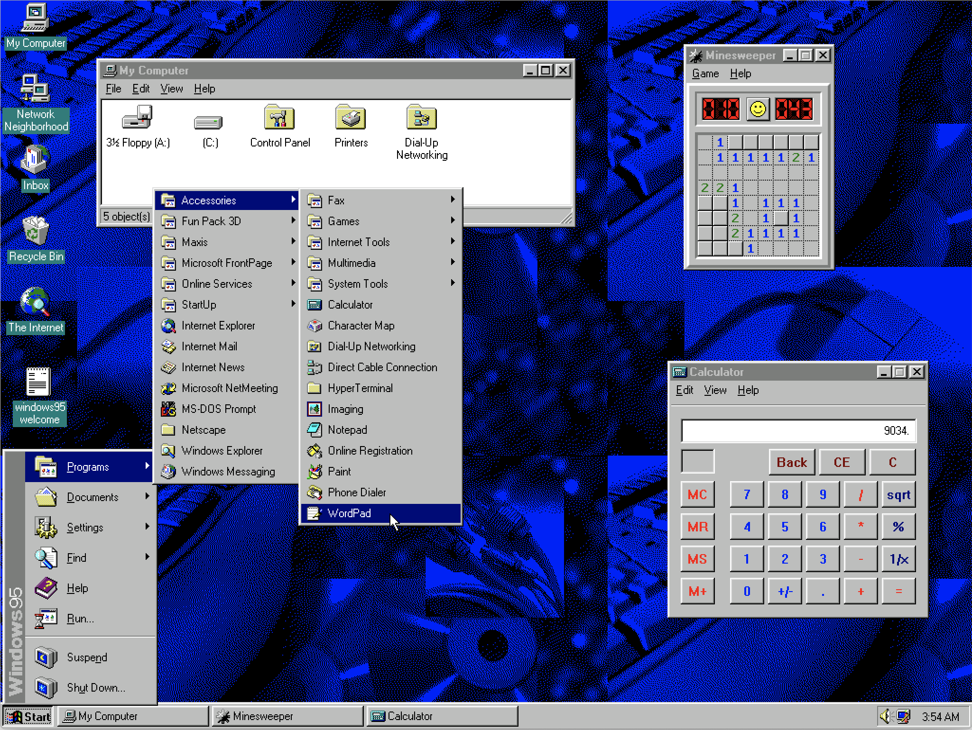Click the smiley face to restart Minesweeper
Viewport: 972px width, 730px height.
tap(757, 109)
